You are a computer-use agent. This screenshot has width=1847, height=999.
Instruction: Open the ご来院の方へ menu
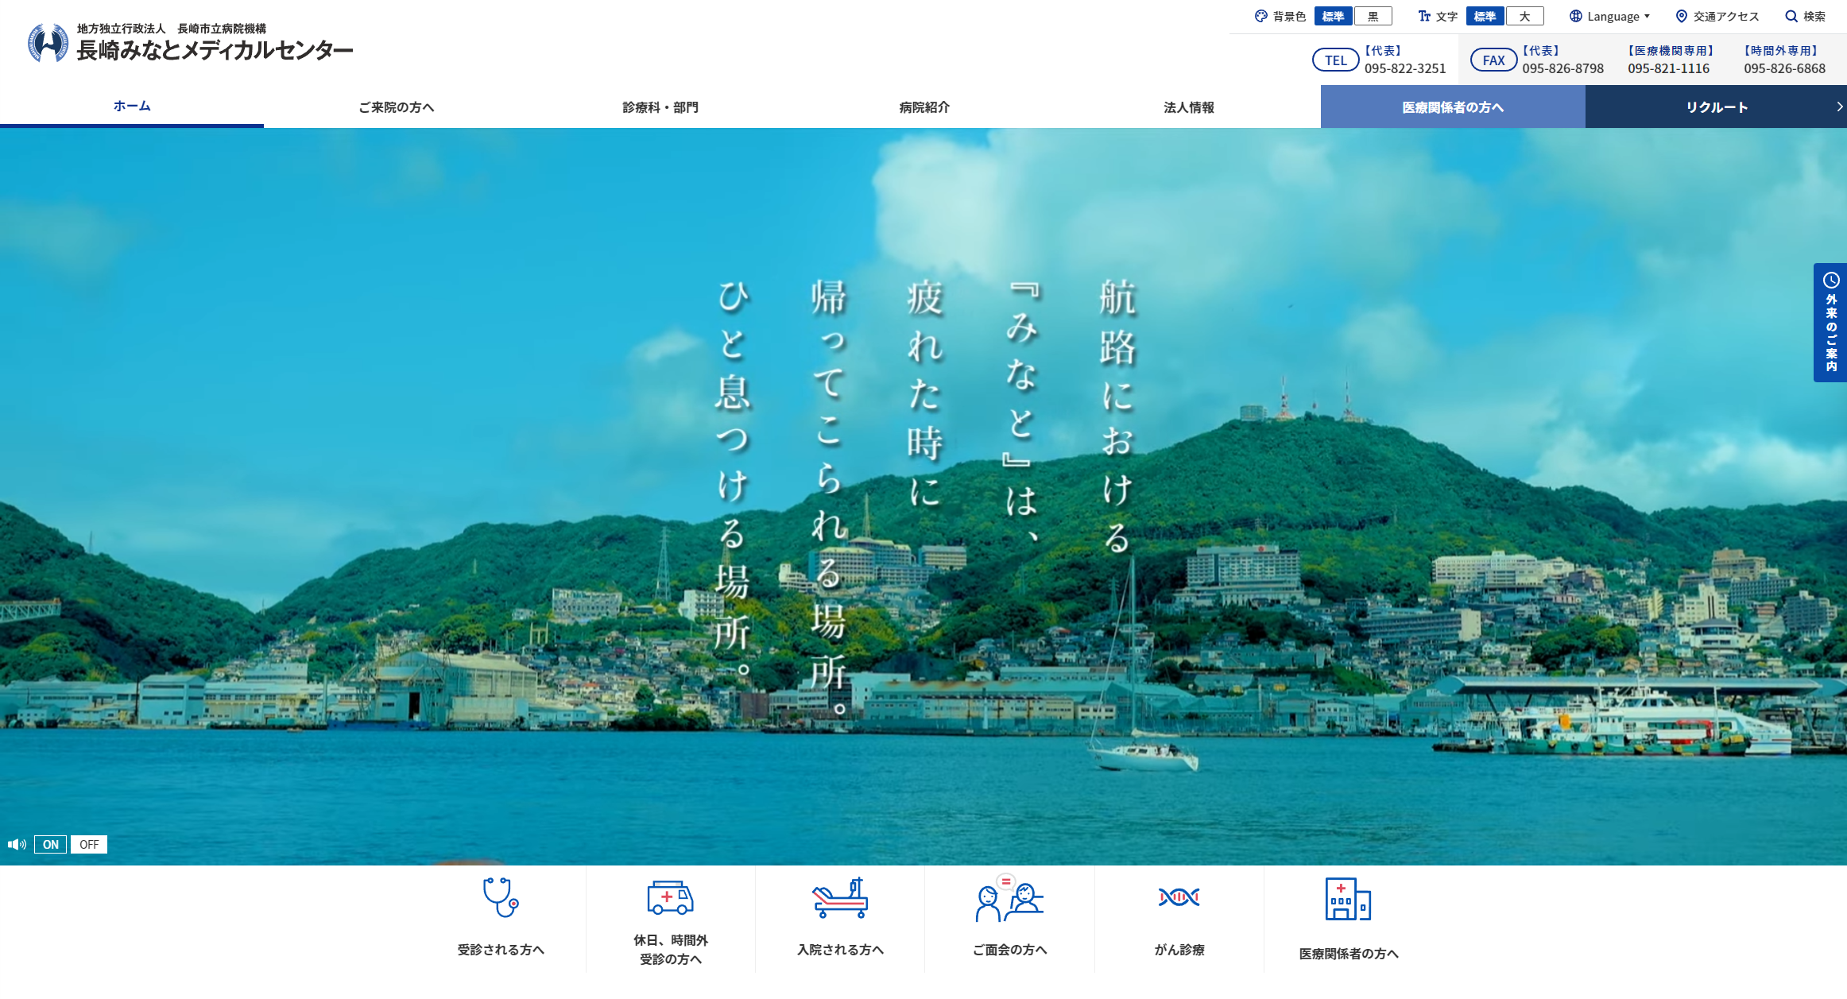[x=396, y=107]
